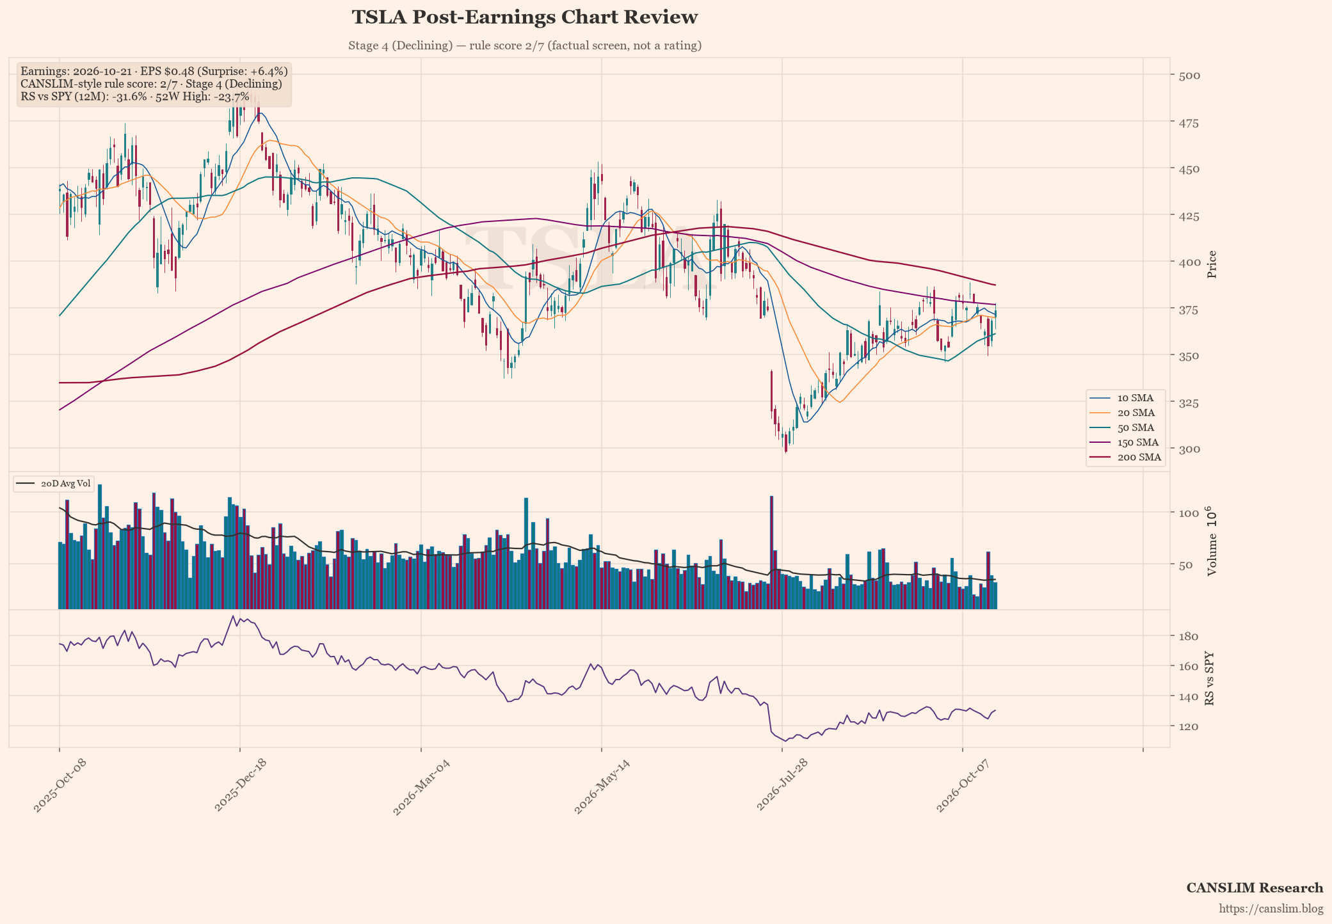Image resolution: width=1332 pixels, height=924 pixels.
Task: Open the https://canslim.blog link
Action: coord(1271,909)
